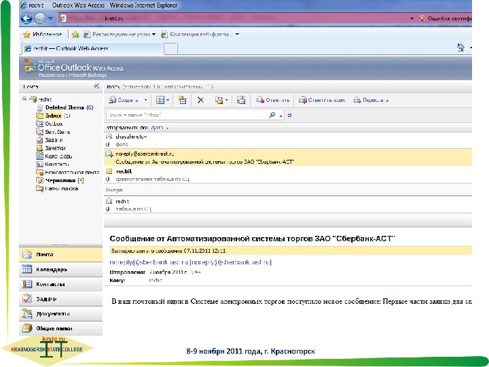Image resolution: width=489 pixels, height=367 pixels.
Task: Open the Нежелательная почта junk folder
Action: click(x=68, y=172)
